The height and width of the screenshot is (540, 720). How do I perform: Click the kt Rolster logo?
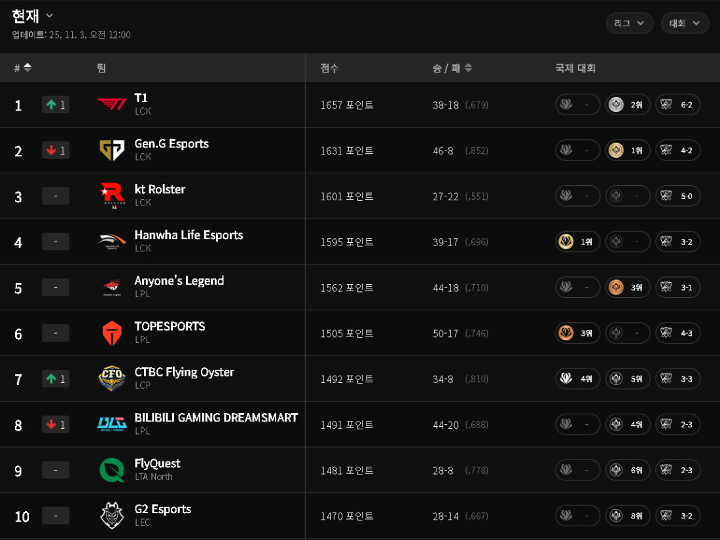111,196
